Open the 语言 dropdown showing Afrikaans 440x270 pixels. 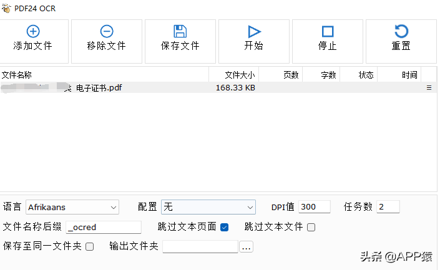[x=72, y=207]
